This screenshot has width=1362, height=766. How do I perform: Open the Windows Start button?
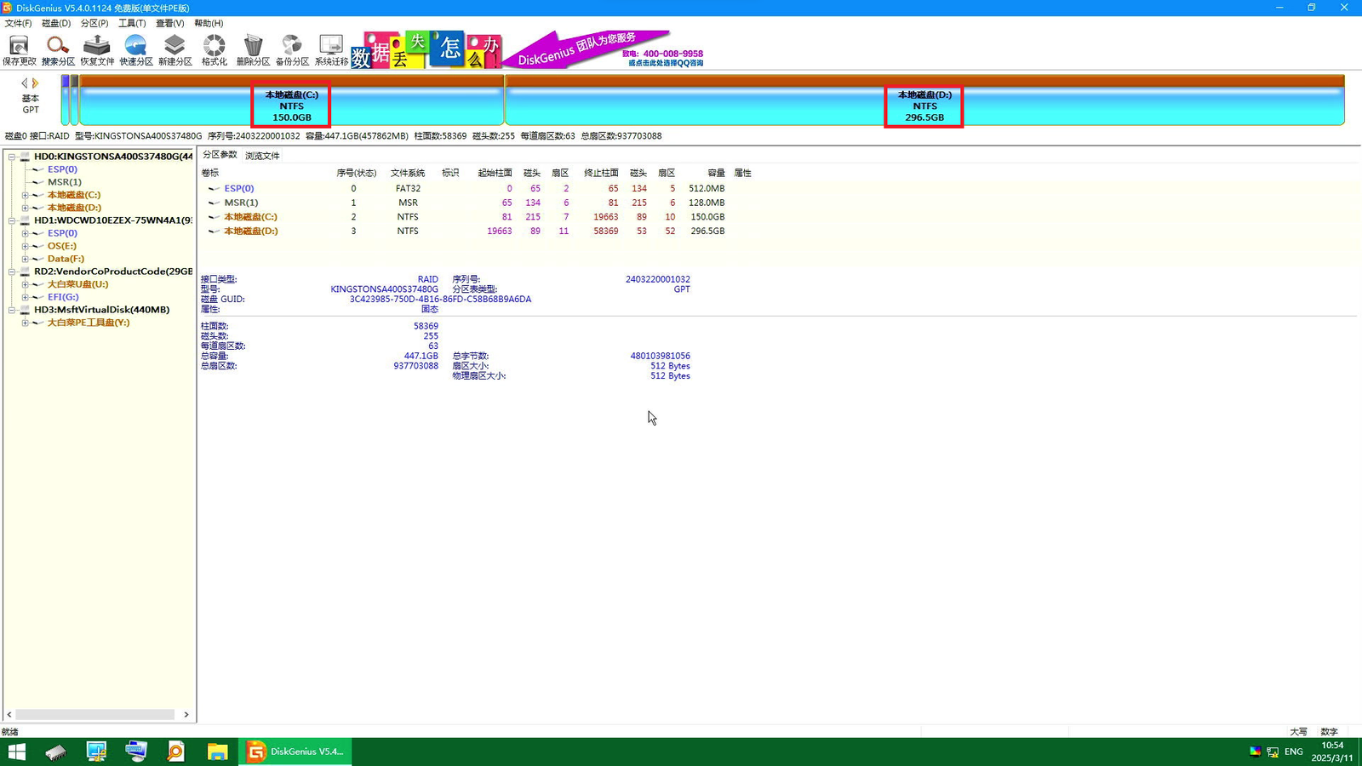click(16, 752)
